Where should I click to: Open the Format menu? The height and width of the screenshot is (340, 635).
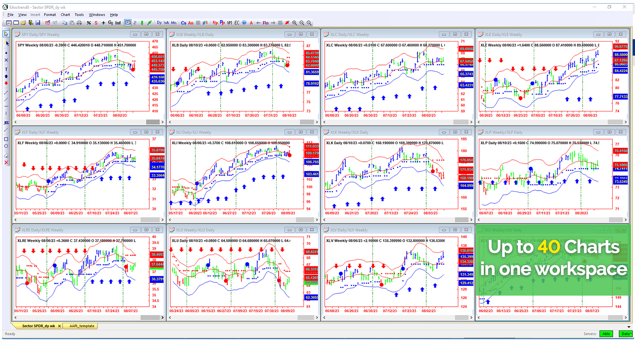[x=50, y=15]
